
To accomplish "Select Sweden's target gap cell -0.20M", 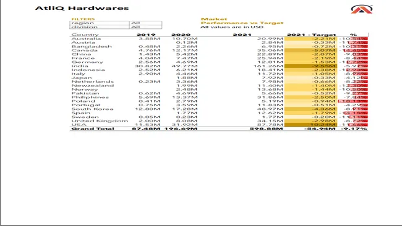I will pyautogui.click(x=310, y=117).
